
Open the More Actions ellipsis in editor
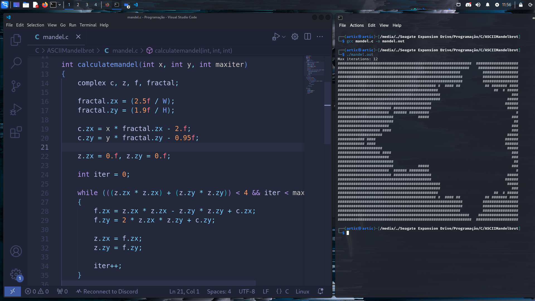[x=320, y=37]
